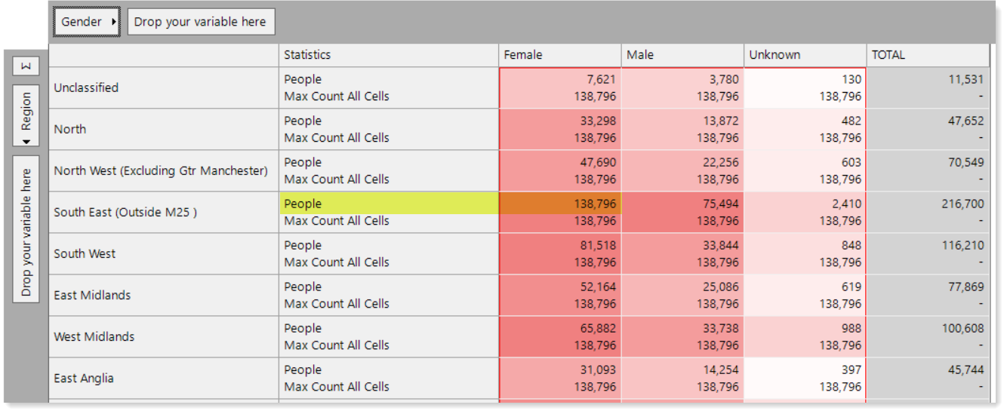Expand the Region variable dropdown arrow
The width and height of the screenshot is (1007, 414).
pos(26,141)
